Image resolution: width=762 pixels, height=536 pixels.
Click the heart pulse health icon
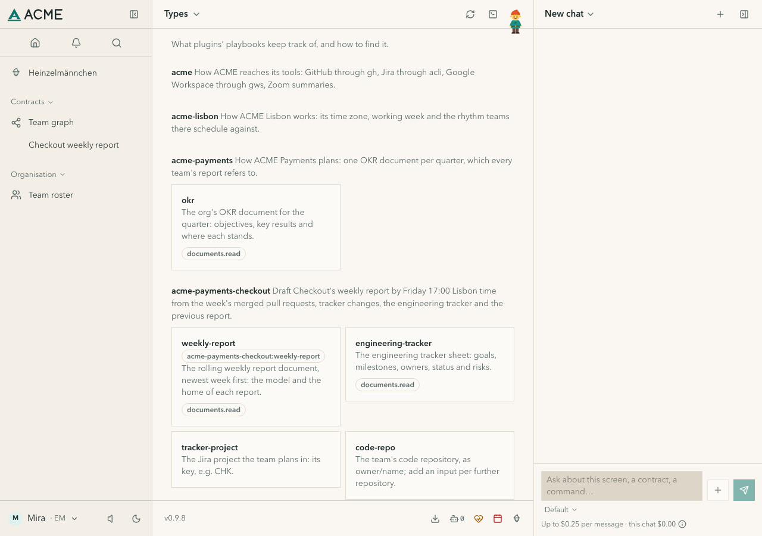(x=479, y=519)
